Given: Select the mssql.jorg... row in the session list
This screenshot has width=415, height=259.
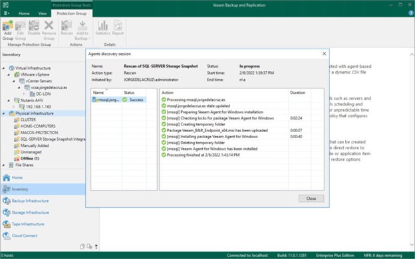Looking at the screenshot, I should coord(119,100).
